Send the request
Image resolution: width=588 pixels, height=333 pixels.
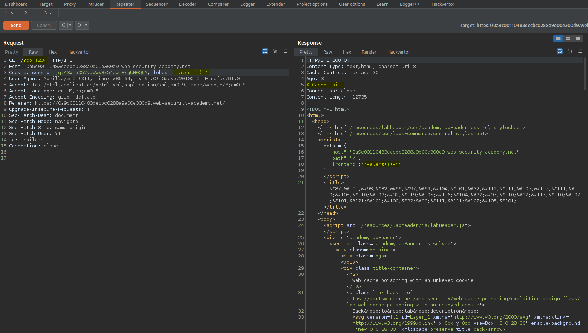[x=16, y=26]
